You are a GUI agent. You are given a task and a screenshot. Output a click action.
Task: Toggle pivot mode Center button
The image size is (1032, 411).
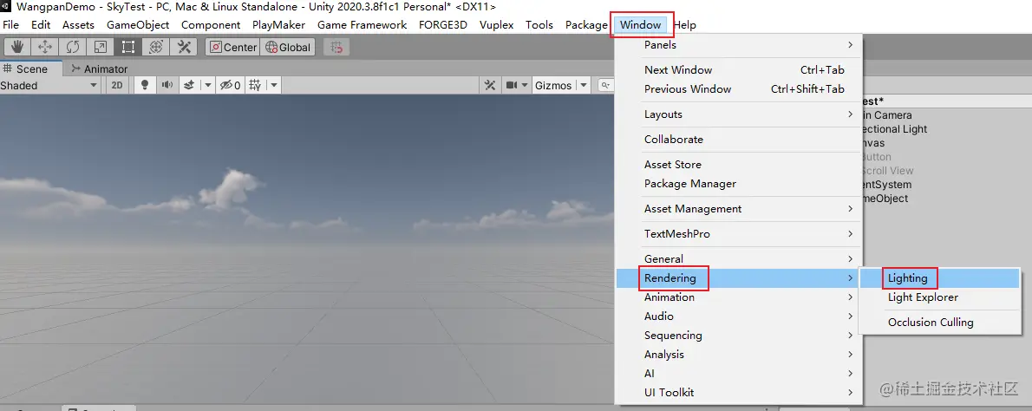click(233, 48)
